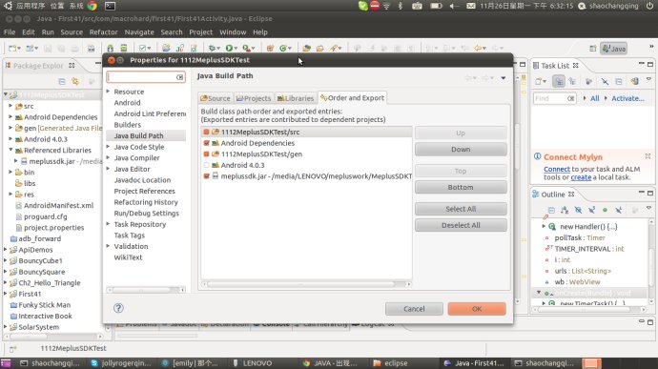Toggle export of 1112MeplusSDKTest/gen entry
Viewport: 658px width, 369px height.
[x=206, y=154]
